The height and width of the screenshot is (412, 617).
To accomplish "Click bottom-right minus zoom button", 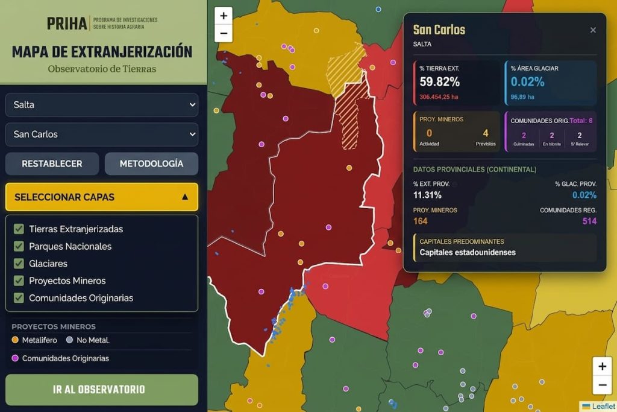I will click(602, 385).
